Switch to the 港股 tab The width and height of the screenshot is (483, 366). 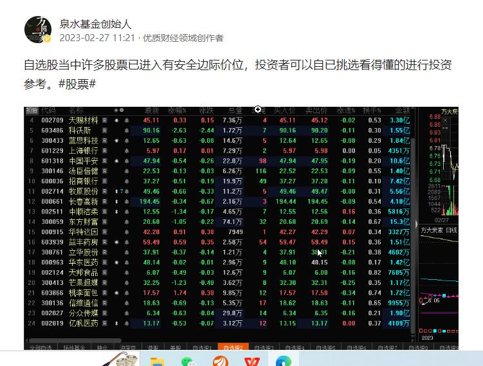153,347
